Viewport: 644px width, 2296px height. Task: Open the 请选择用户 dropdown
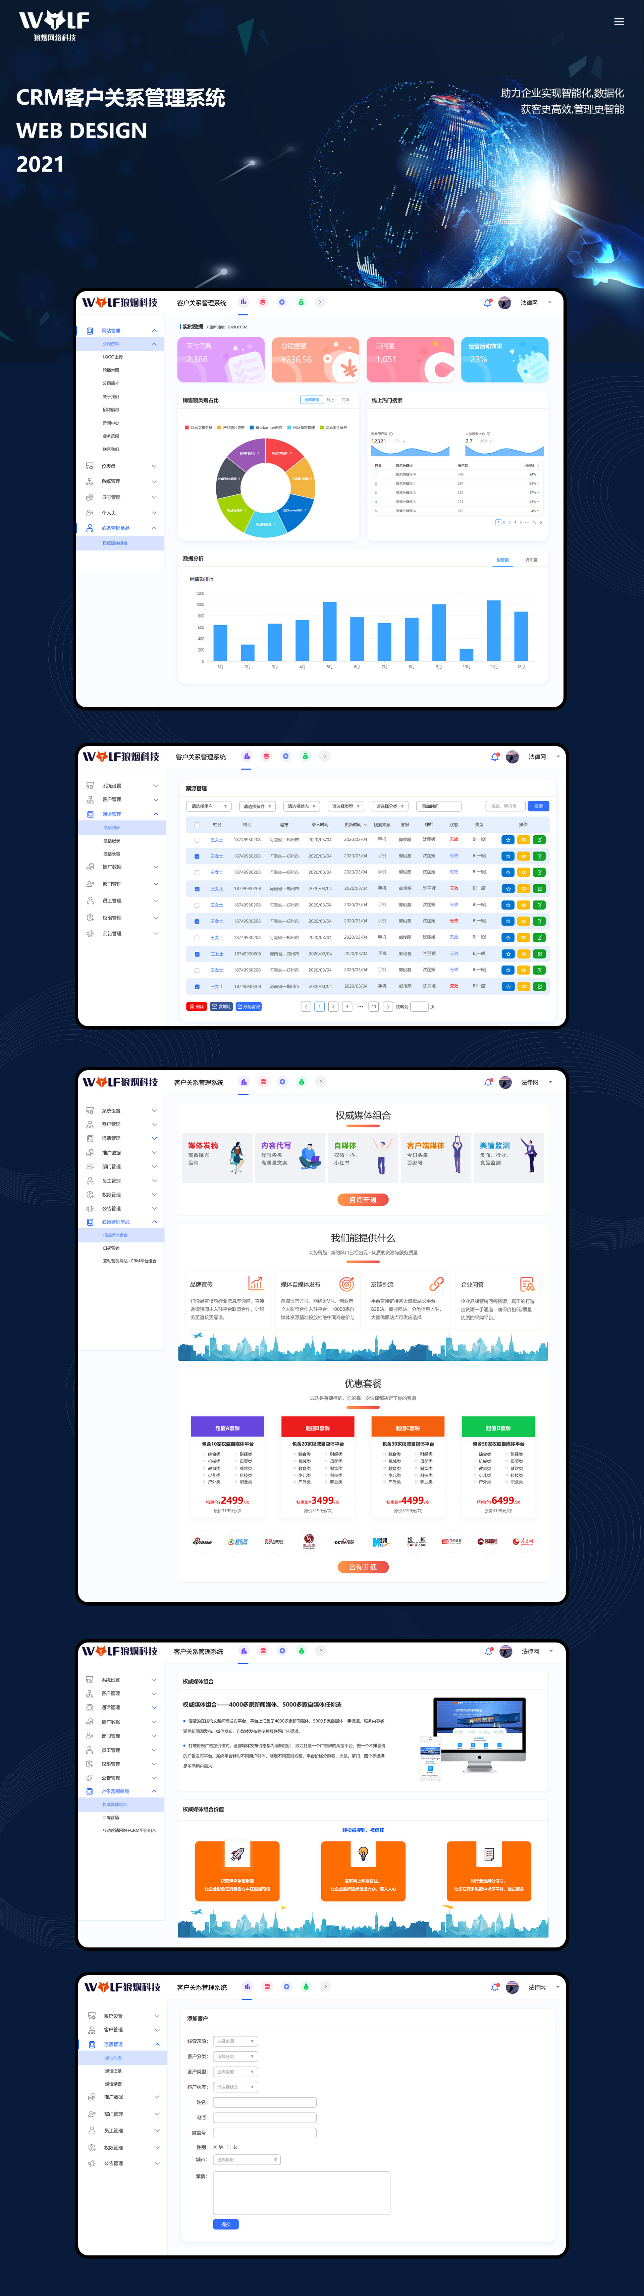click(209, 806)
